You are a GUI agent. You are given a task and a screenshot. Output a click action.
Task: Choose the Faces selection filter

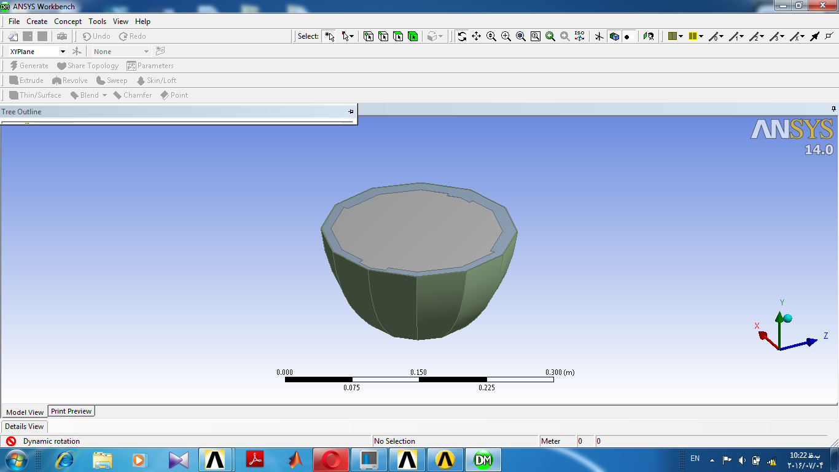tap(398, 36)
